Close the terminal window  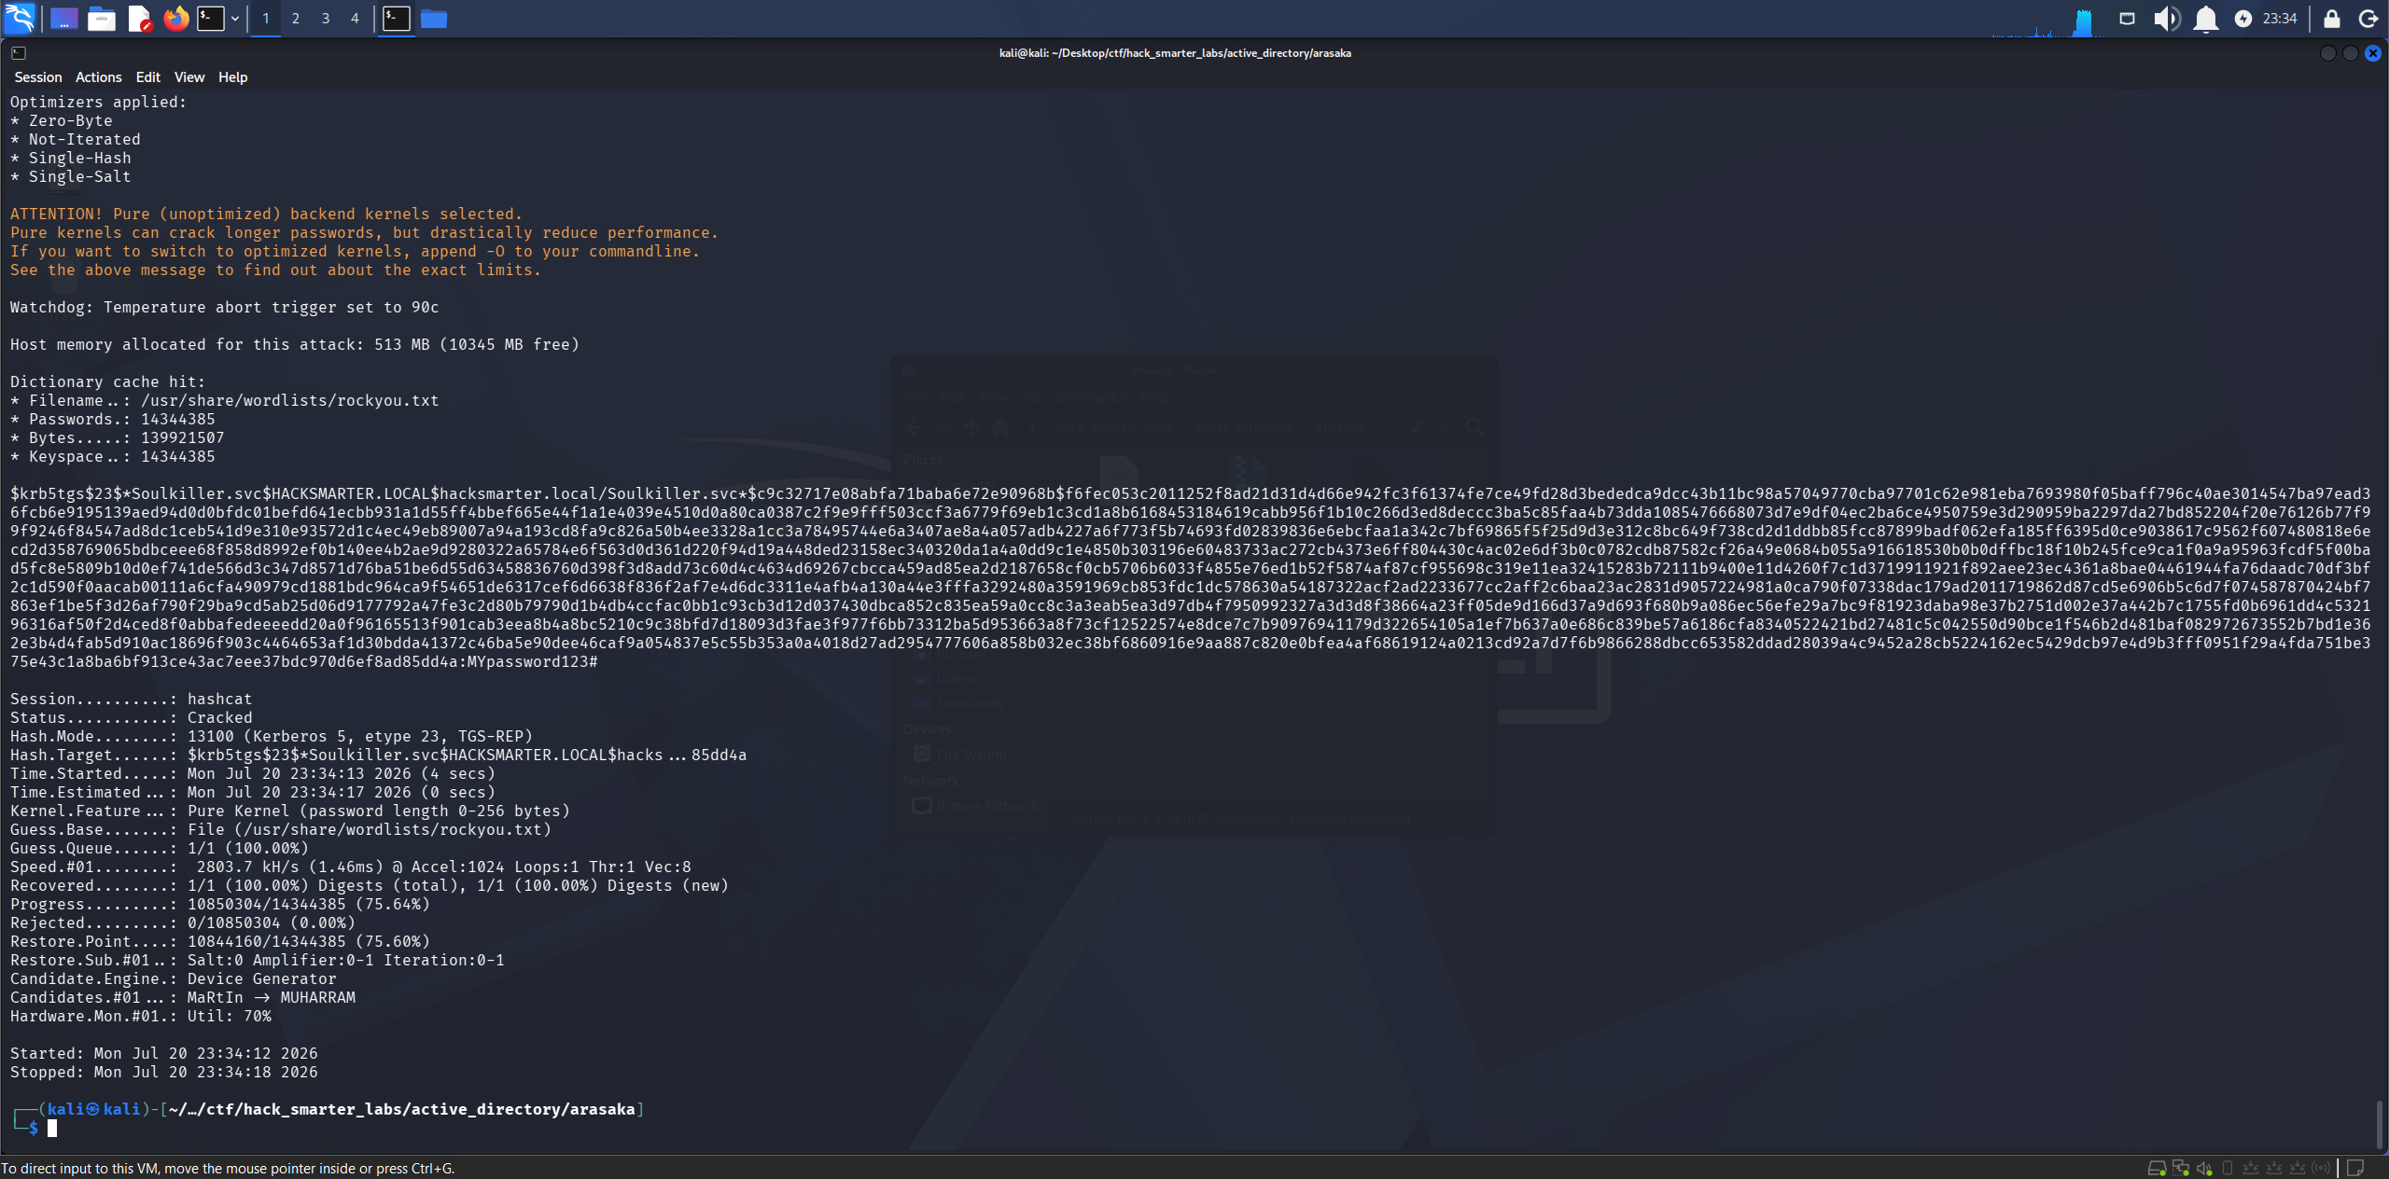tap(2373, 53)
